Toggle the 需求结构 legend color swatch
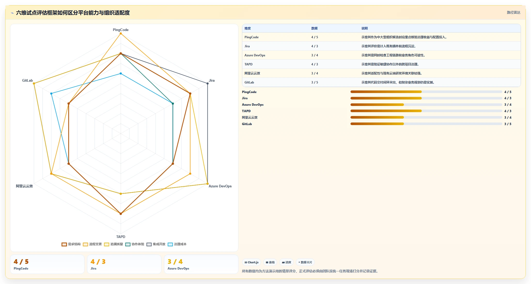This screenshot has height=284, width=531. click(64, 244)
